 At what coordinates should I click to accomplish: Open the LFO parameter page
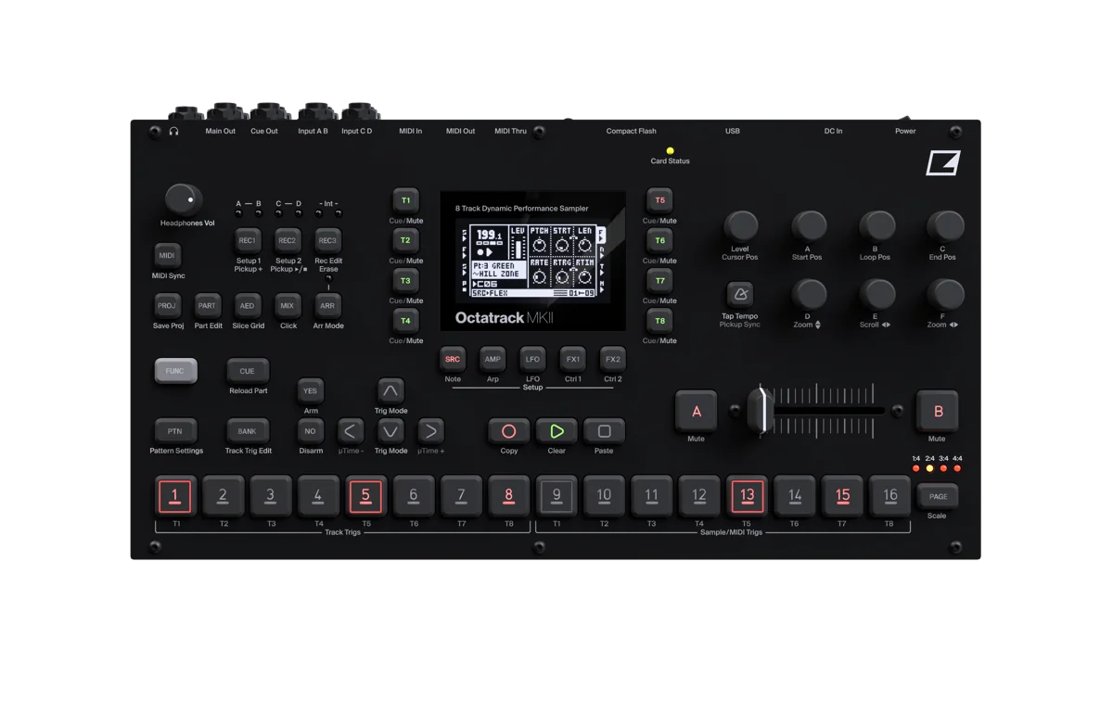[x=532, y=360]
